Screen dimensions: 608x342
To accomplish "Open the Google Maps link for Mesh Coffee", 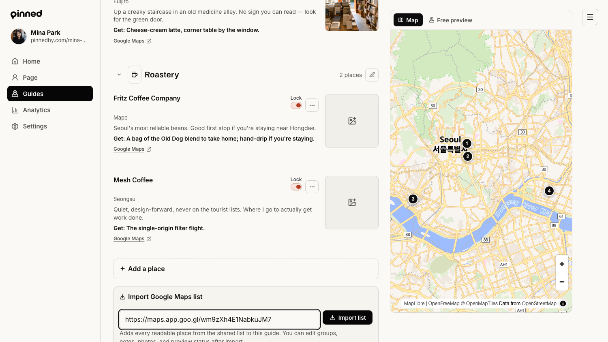I will pos(132,239).
